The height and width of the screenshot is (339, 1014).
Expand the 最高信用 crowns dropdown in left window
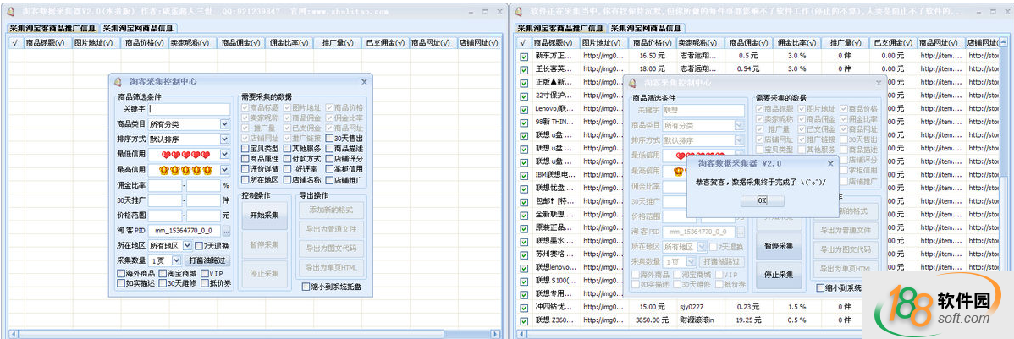point(224,170)
